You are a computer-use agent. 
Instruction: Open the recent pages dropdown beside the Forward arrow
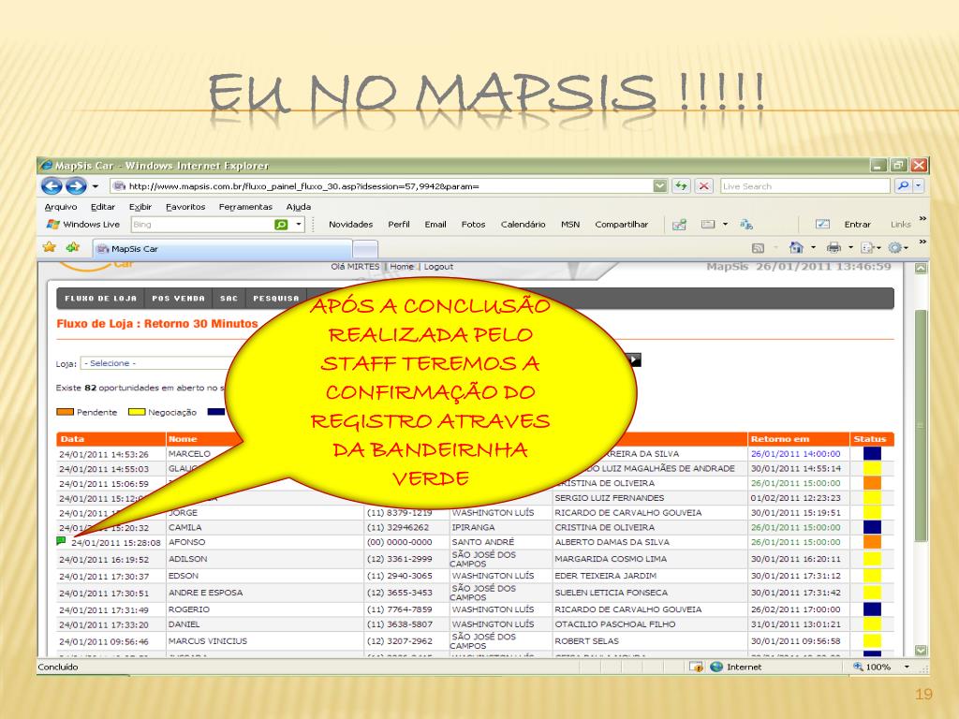coord(96,186)
